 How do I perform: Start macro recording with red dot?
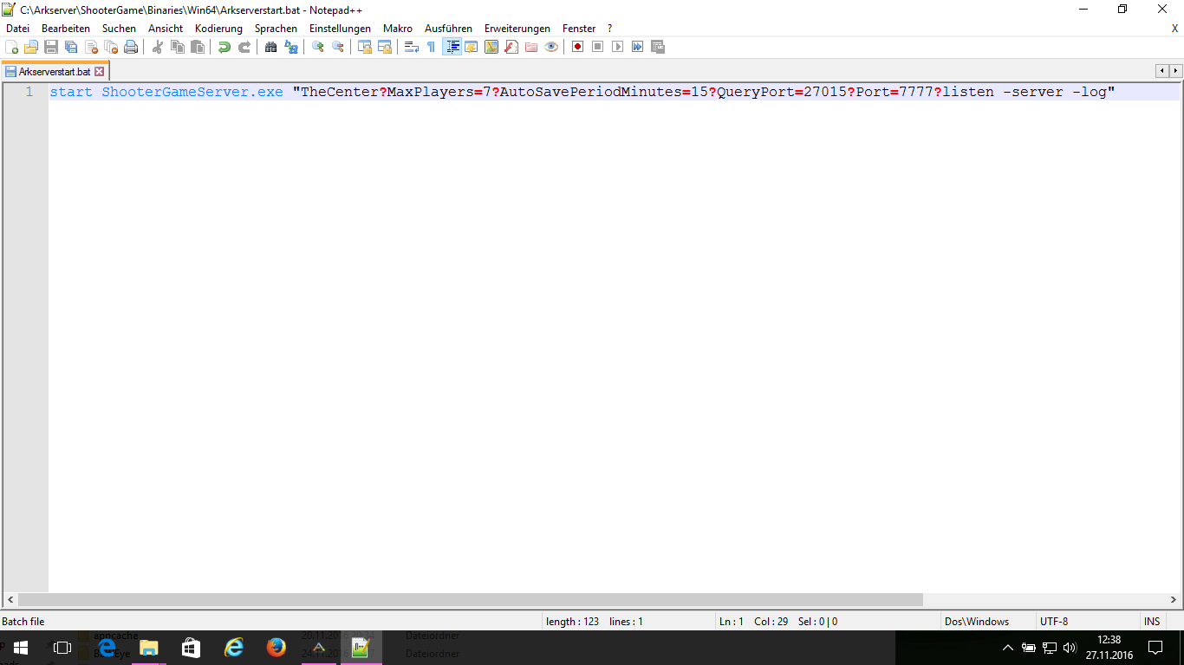(578, 47)
